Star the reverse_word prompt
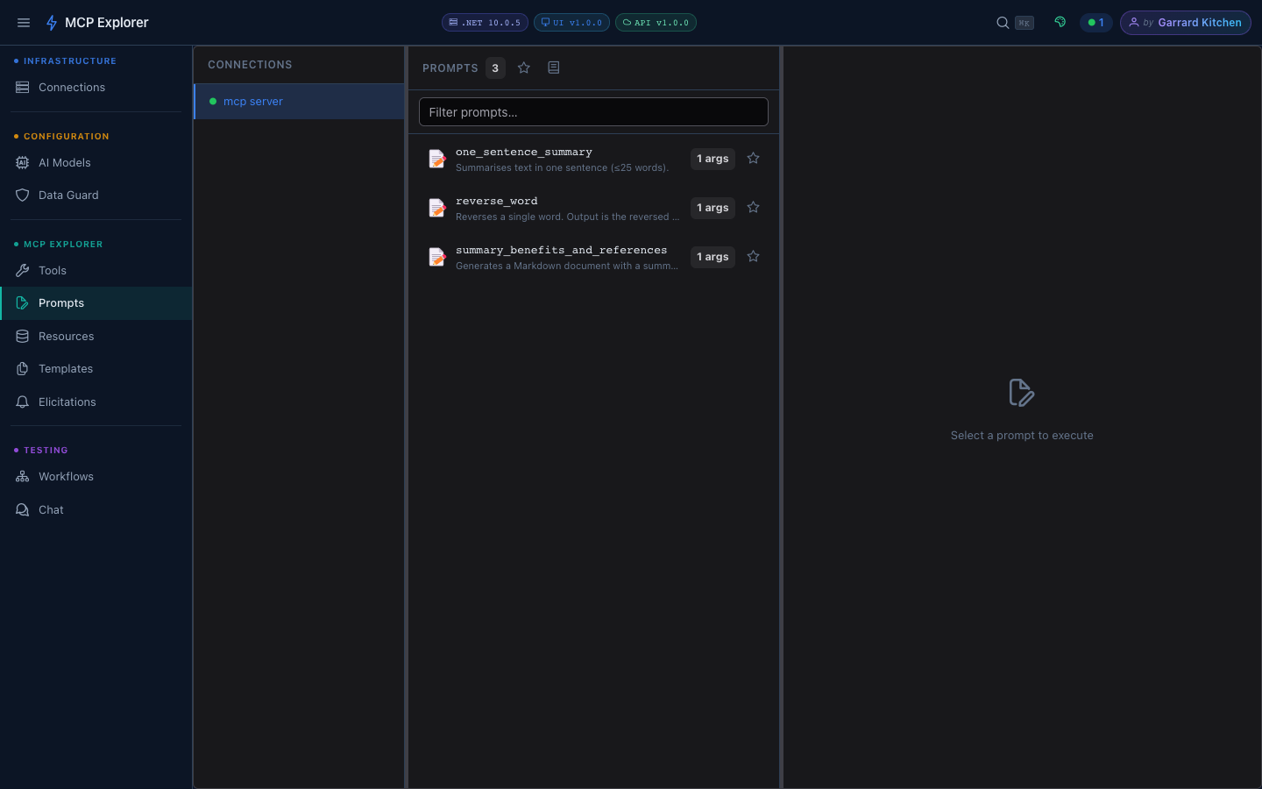 click(x=753, y=207)
